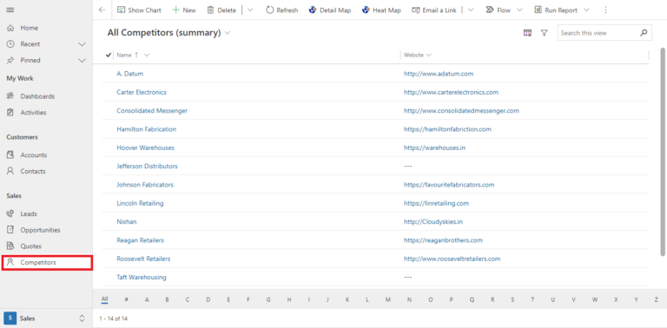The image size is (667, 328).
Task: Open the Reagan Retailers record
Action: (x=140, y=240)
